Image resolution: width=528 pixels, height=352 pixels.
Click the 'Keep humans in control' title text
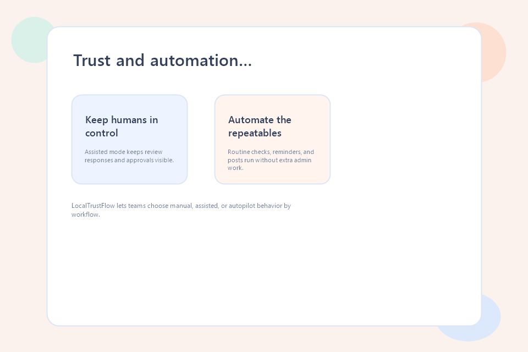[x=122, y=127]
